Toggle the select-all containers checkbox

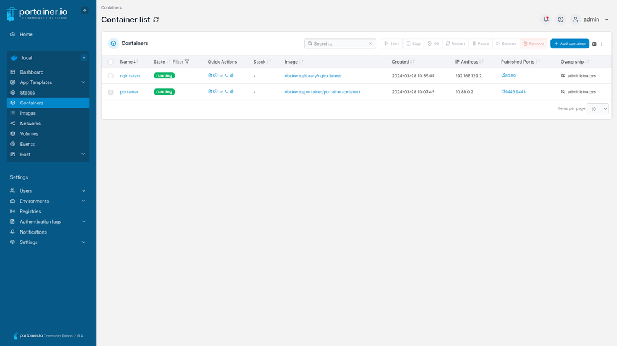[x=110, y=62]
